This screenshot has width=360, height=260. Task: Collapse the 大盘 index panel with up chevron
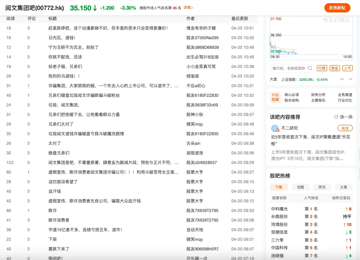point(350,79)
